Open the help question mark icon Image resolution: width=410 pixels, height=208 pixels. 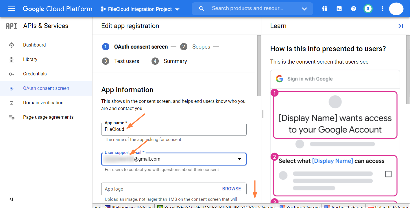click(x=353, y=9)
